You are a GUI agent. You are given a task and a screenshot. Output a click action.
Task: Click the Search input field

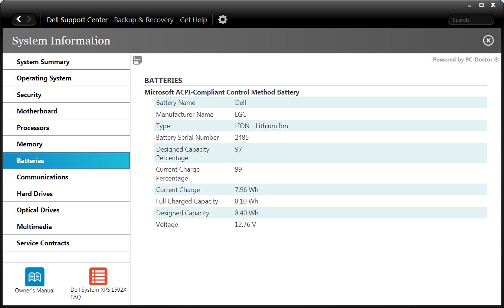tap(471, 20)
